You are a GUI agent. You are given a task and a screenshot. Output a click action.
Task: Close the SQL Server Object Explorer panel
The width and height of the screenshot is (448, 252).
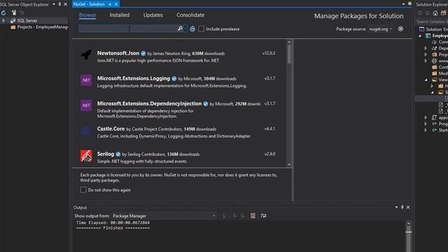(65, 4)
